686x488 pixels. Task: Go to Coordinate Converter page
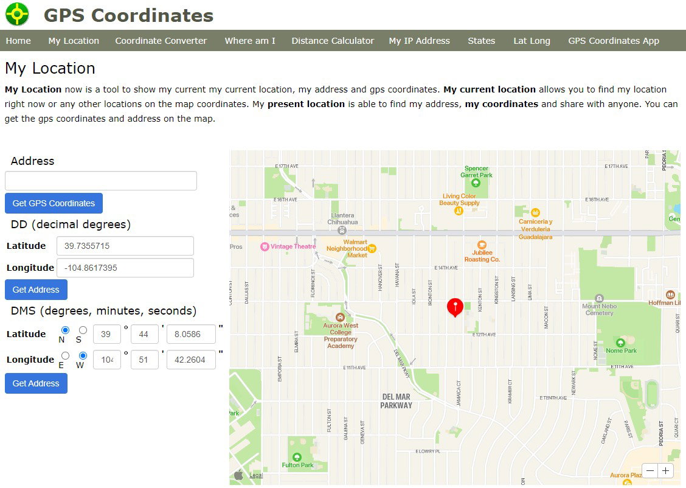(x=161, y=41)
